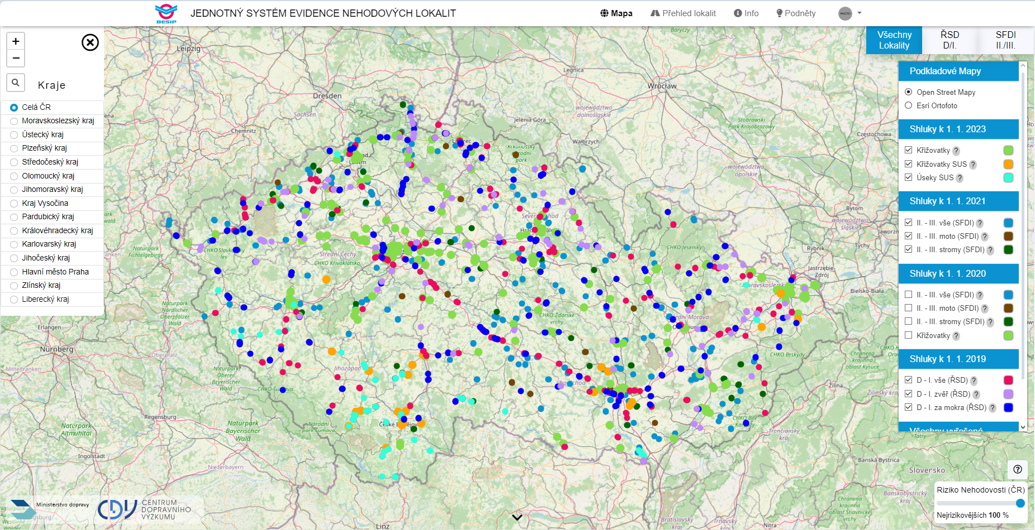1035x530 pixels.
Task: Open help info for Křižovatky 2023 layer
Action: point(956,151)
